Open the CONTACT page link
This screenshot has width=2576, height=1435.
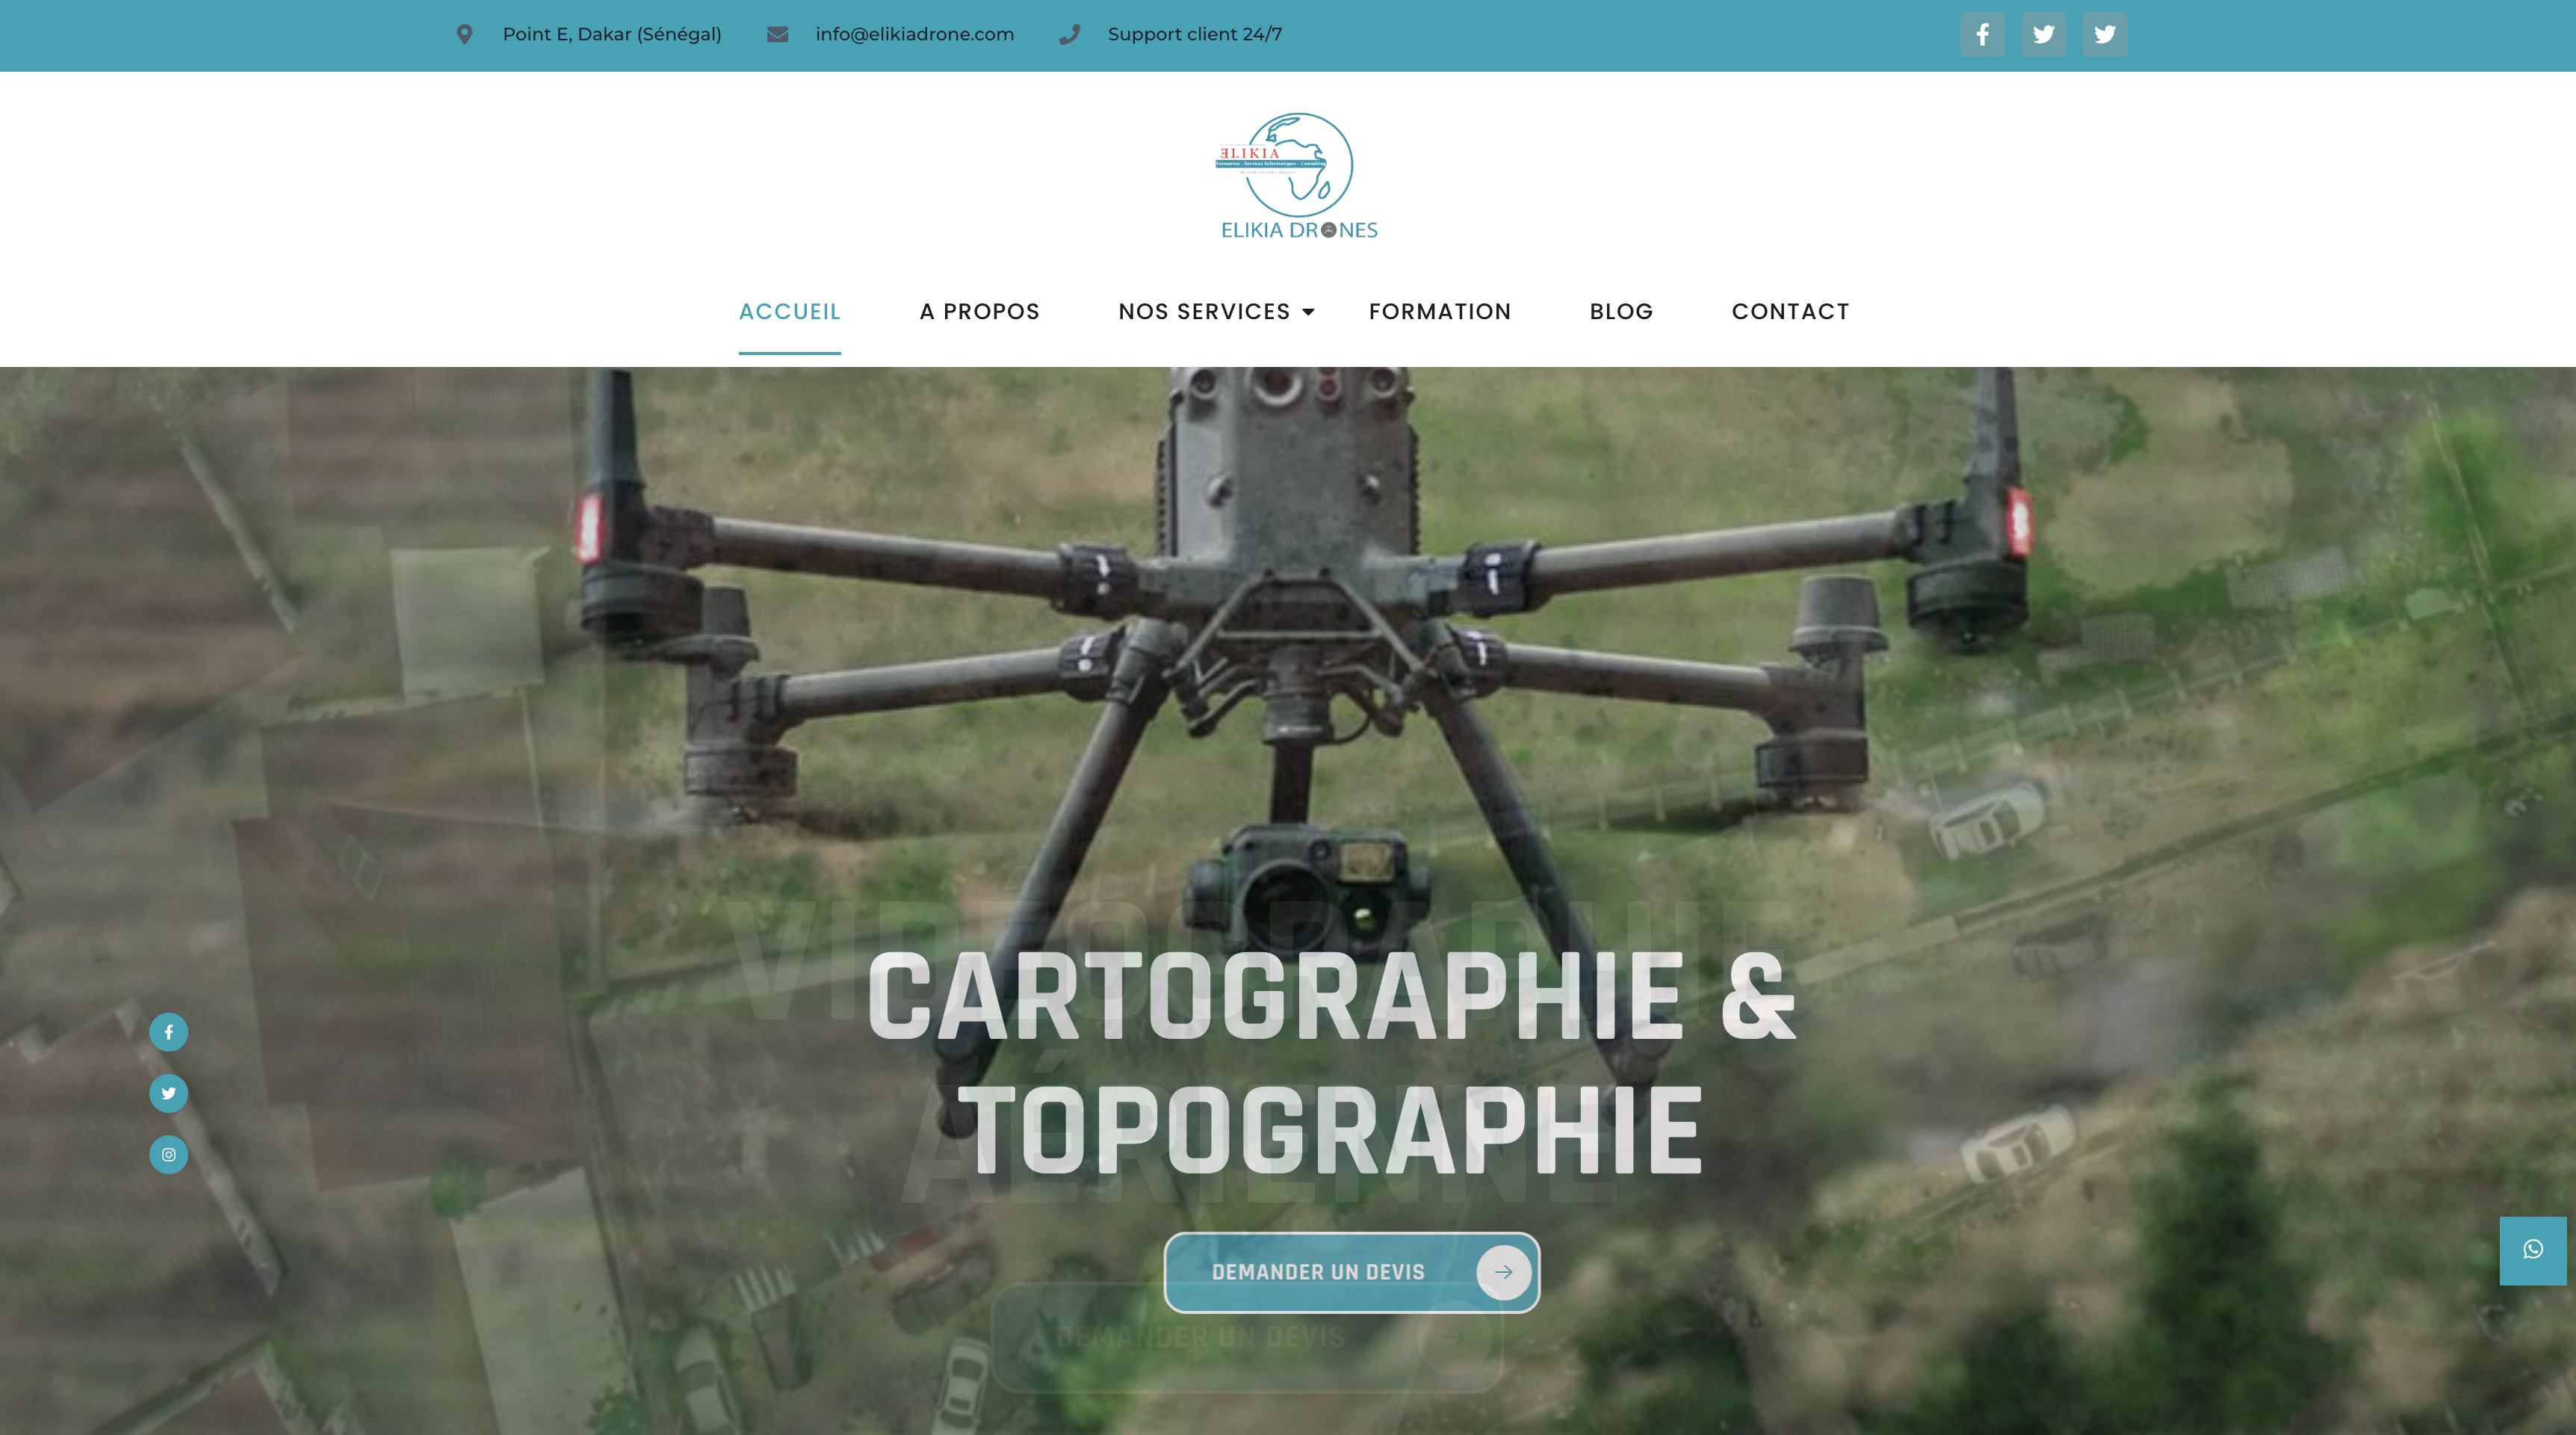tap(1790, 311)
